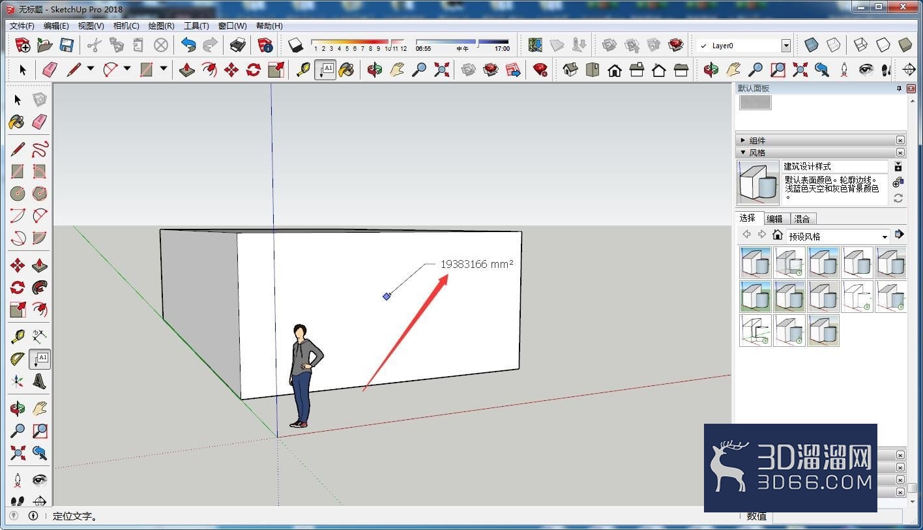
Task: Switch to the Front view house icon
Action: coord(615,70)
